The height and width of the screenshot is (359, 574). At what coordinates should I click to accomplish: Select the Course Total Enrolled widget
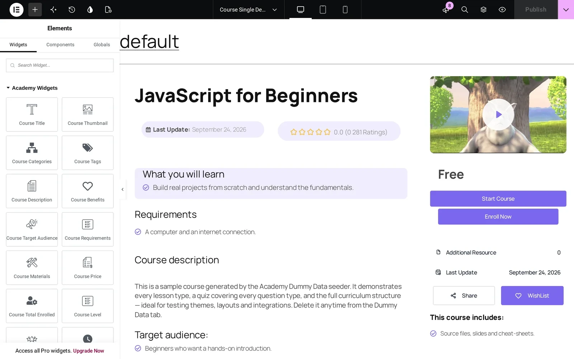32,306
